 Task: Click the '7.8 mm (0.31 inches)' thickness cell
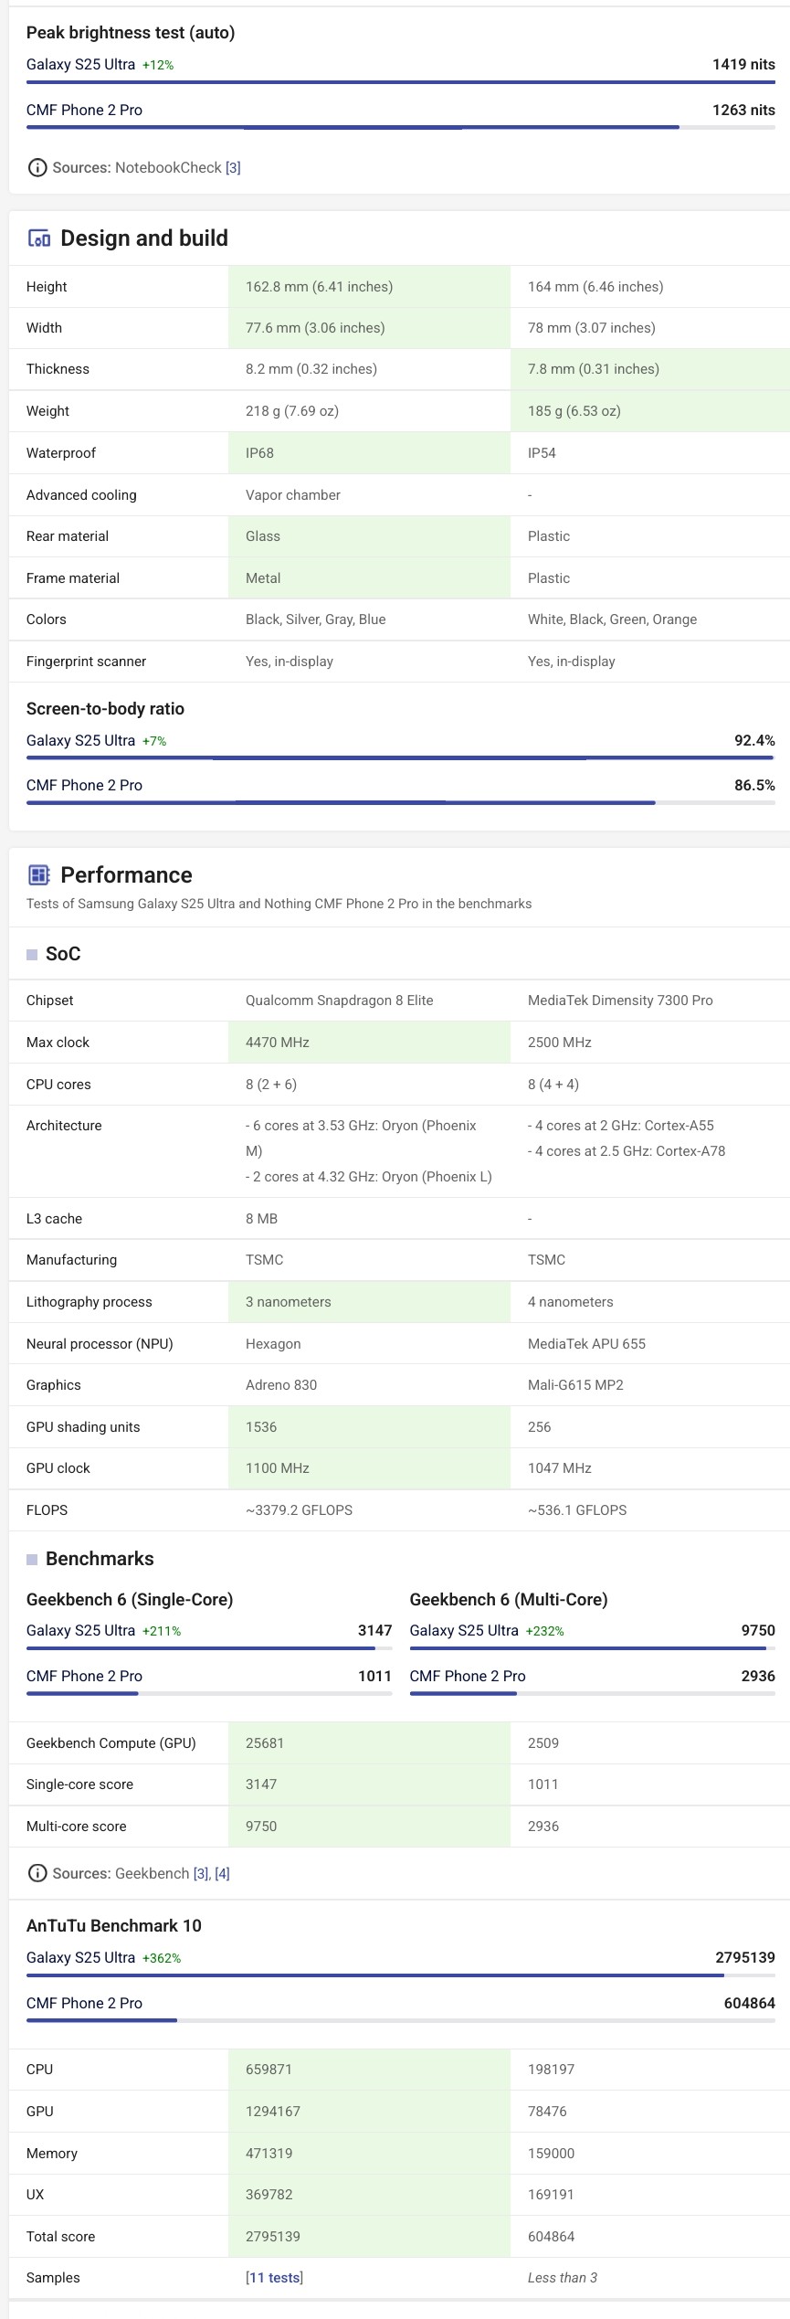tap(650, 369)
